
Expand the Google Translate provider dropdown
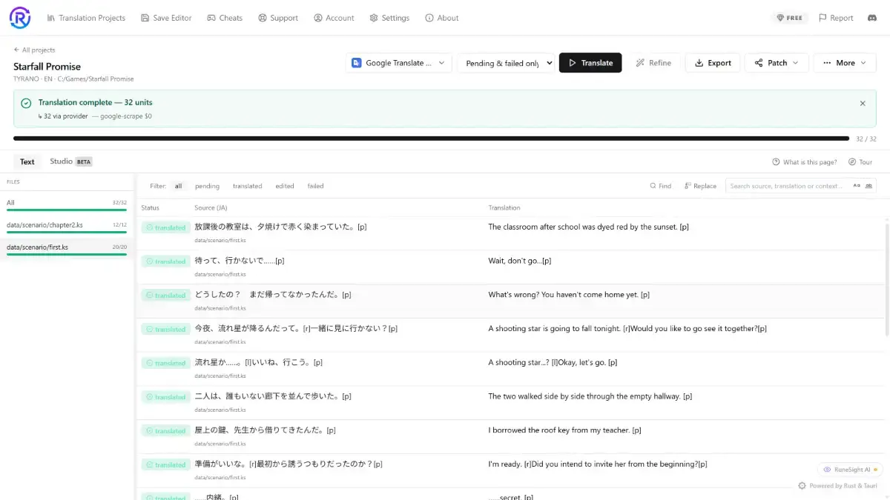(399, 63)
